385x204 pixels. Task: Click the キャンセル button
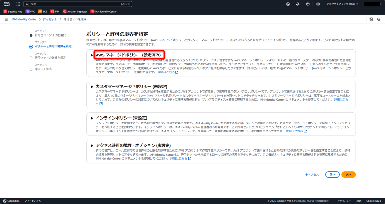click(312, 174)
